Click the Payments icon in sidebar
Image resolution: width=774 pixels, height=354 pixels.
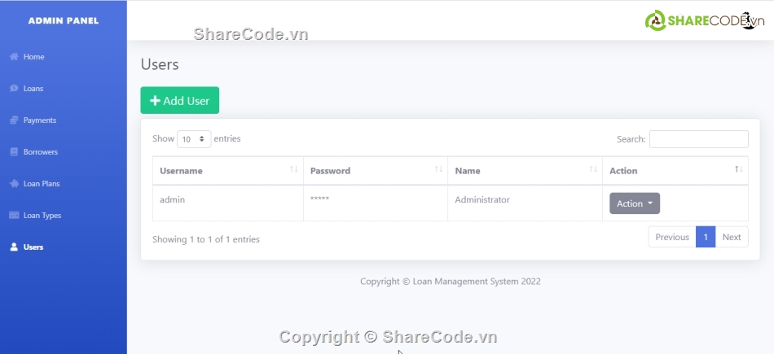(14, 120)
